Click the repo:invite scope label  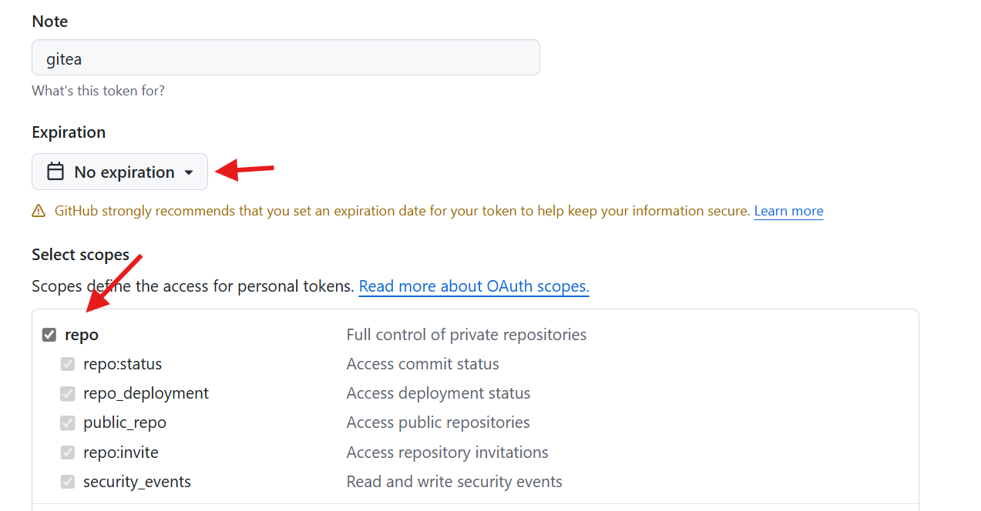point(121,453)
